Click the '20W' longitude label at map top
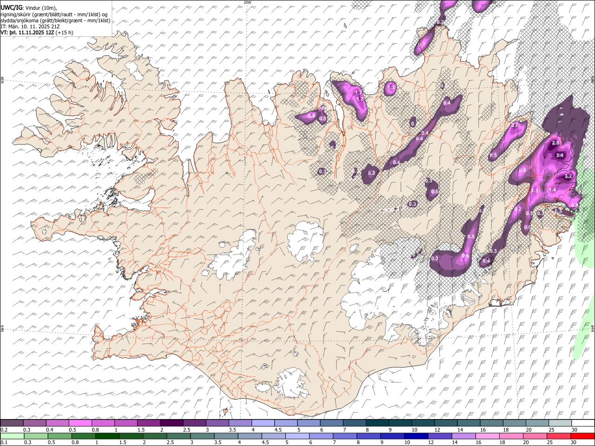Viewport: 595px width, 446px height. click(x=247, y=2)
